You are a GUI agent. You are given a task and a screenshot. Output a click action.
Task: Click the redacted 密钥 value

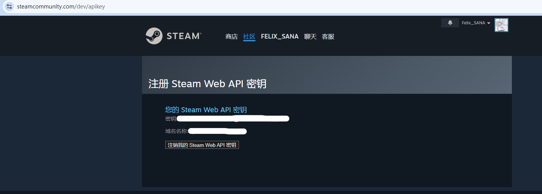point(233,118)
